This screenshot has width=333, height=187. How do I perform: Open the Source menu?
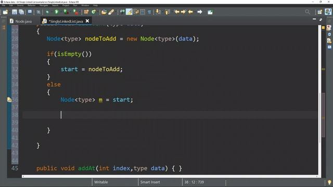click(x=20, y=5)
